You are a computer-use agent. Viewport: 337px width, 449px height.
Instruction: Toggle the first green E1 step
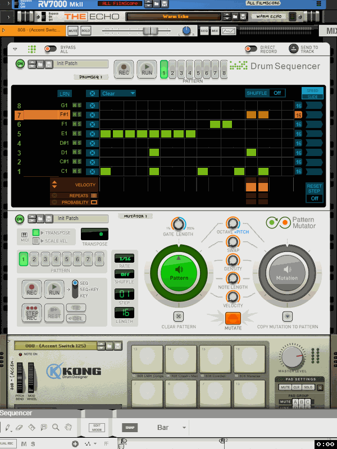[x=106, y=134]
